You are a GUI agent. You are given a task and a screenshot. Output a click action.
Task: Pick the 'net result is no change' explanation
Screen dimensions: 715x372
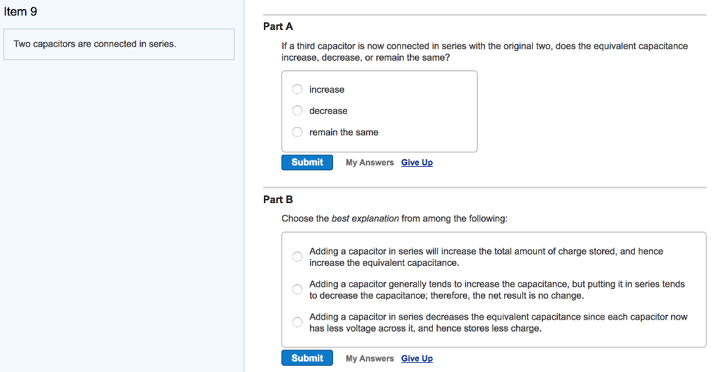pos(297,290)
